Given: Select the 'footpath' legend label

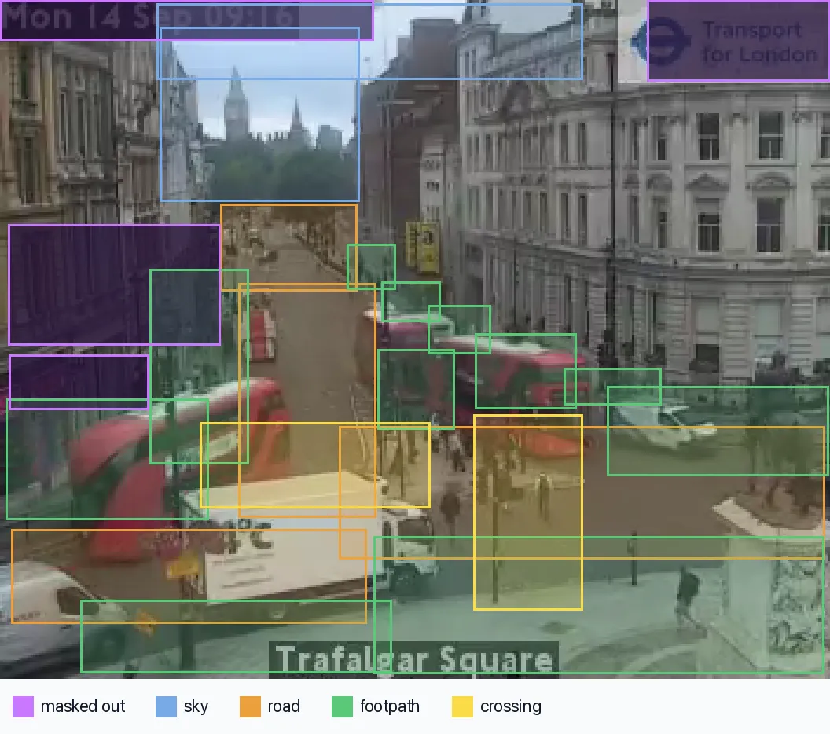Looking at the screenshot, I should click(390, 707).
